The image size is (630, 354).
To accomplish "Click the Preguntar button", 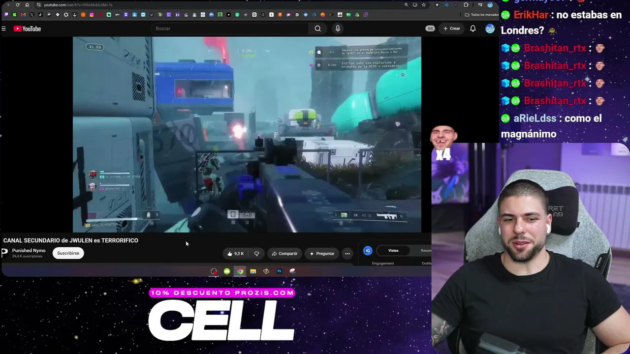I will coord(322,254).
